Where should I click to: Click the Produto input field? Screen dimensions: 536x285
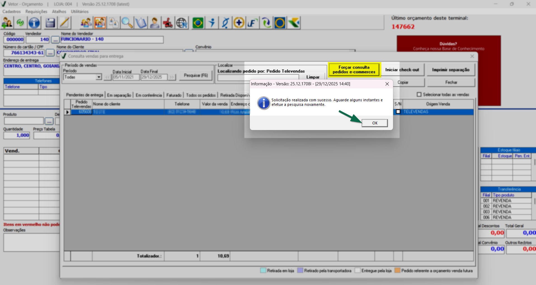click(24, 121)
